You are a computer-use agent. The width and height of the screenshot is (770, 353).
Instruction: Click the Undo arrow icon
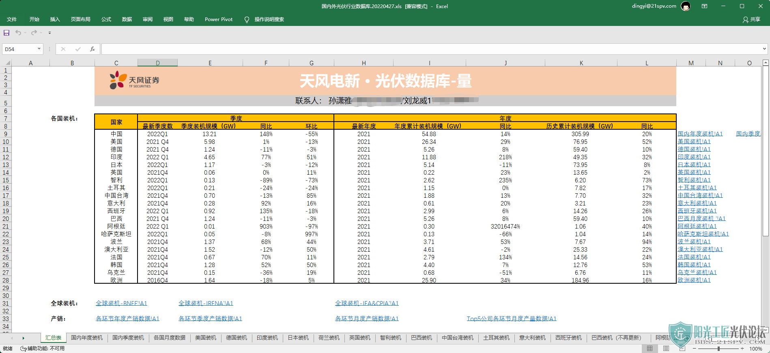(x=18, y=32)
